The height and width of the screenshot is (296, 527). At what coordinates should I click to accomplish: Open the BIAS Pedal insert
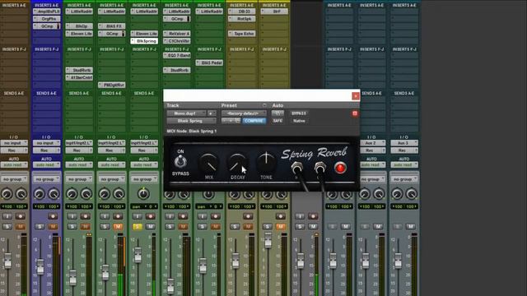pos(209,62)
